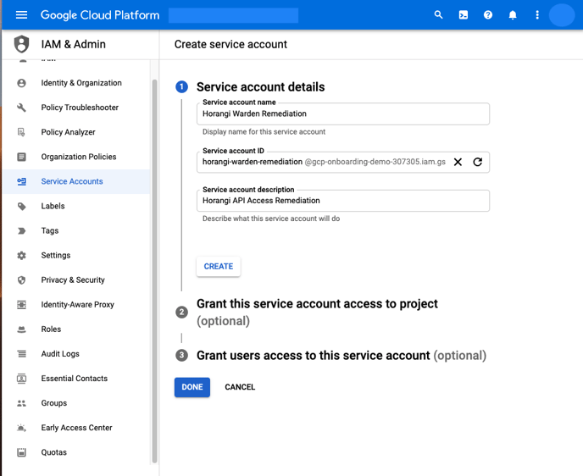Open Identity & Organization page

click(x=81, y=83)
